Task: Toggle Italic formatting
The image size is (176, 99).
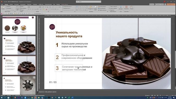Action: 31,9
